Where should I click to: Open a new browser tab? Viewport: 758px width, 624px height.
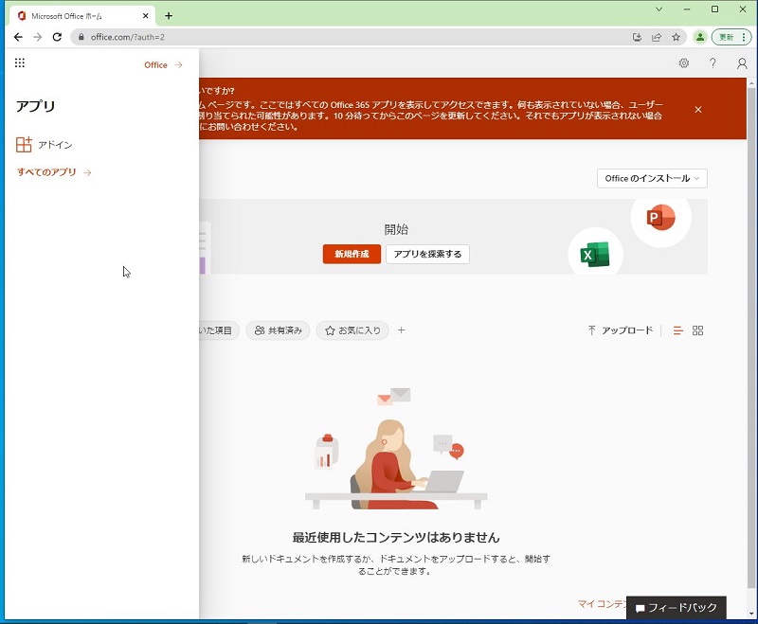coord(169,16)
